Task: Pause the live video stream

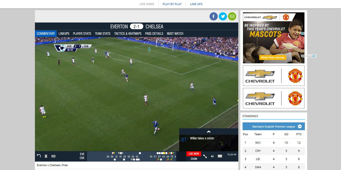Action: pyautogui.click(x=46, y=156)
